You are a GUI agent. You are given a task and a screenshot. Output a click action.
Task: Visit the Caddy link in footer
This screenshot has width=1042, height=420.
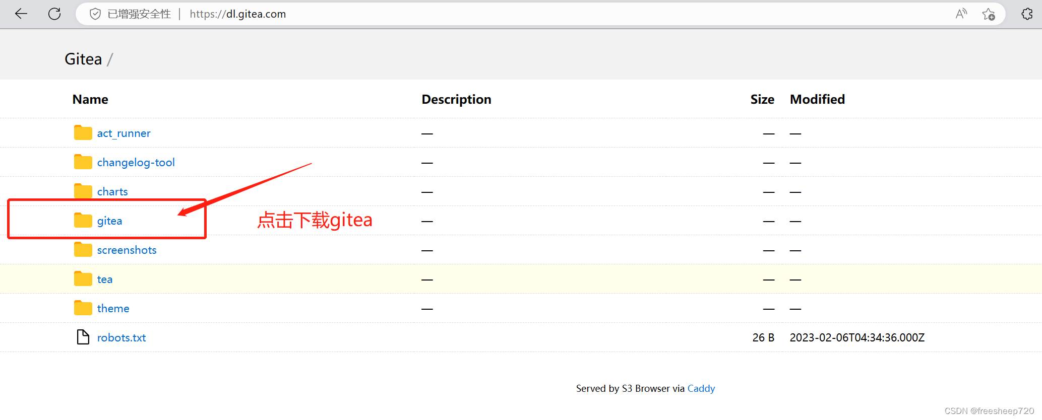pos(701,388)
